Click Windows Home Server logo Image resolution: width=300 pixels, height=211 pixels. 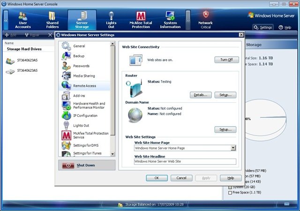[271, 15]
